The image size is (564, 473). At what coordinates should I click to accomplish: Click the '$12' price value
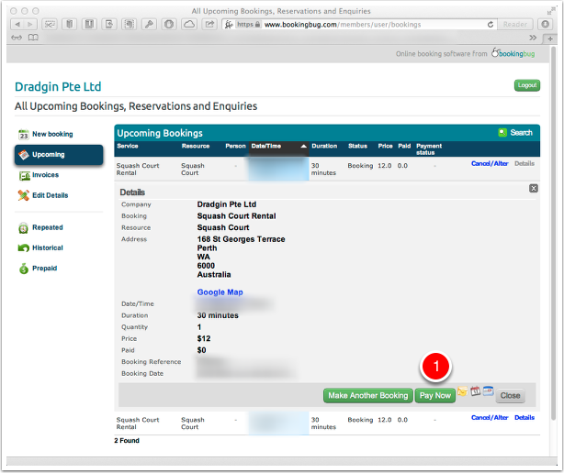click(x=204, y=339)
